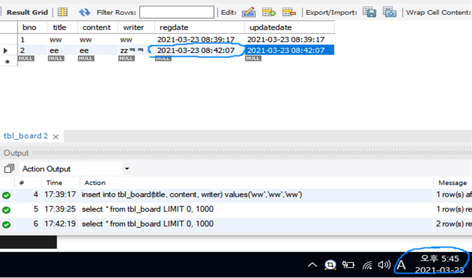Select the title column header

[62, 27]
